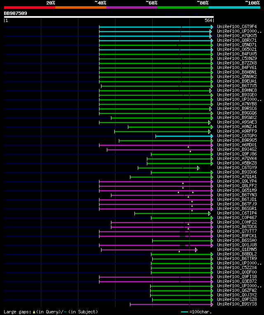Click the query end position 564
This screenshot has height=315, width=264.
pos(208,21)
